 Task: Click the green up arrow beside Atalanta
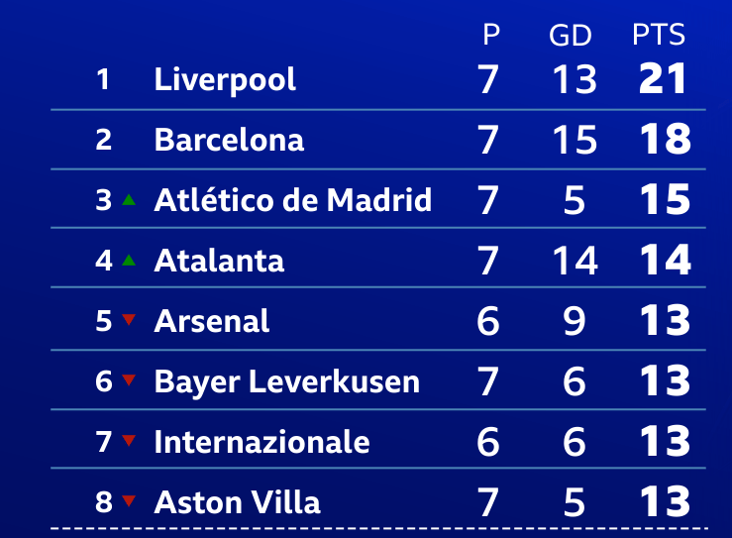[x=128, y=261]
